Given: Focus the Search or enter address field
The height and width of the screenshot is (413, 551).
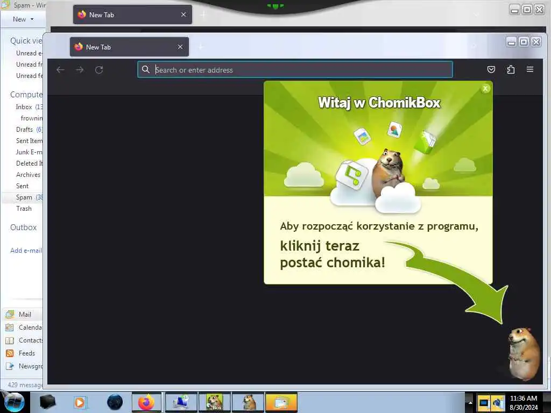Looking at the screenshot, I should pos(295,69).
